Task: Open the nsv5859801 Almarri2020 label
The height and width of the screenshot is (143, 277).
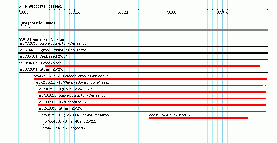Action: 41,69
